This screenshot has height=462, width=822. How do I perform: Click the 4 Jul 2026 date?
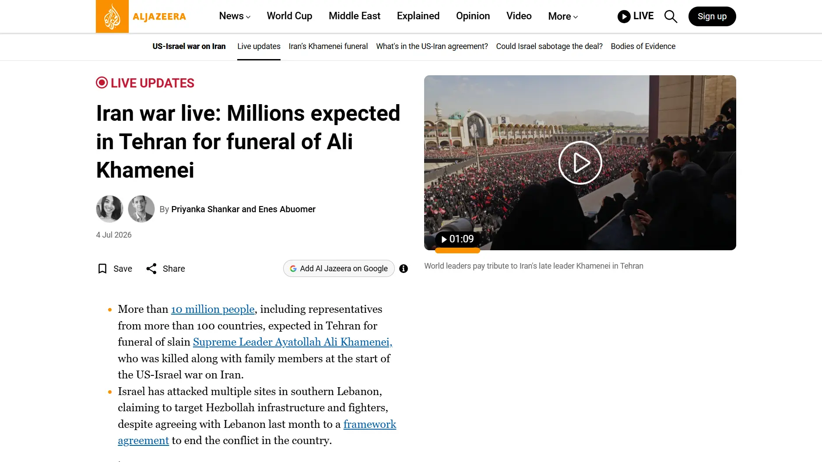114,235
